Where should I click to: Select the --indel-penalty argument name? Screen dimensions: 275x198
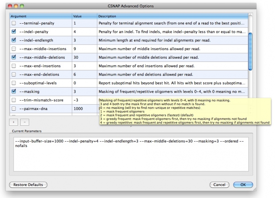click(34, 32)
